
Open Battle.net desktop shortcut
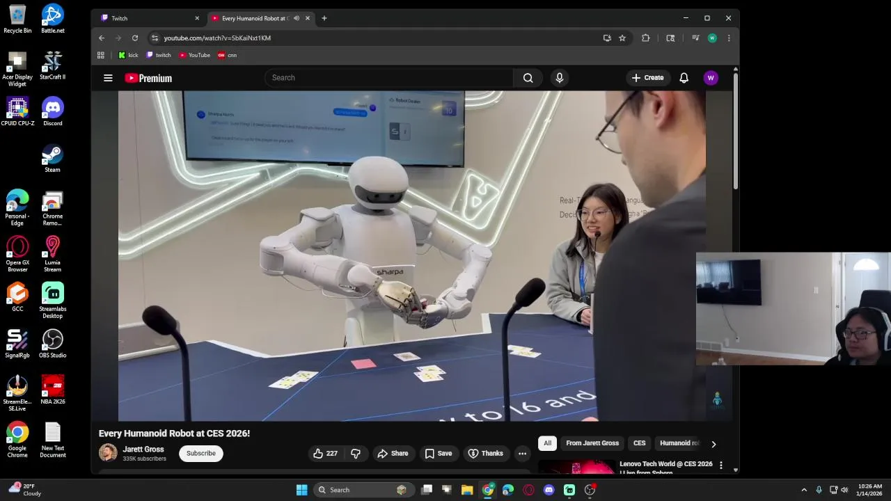point(52,19)
